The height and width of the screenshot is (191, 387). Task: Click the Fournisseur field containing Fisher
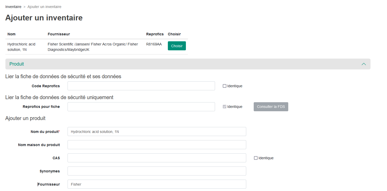click(157, 184)
